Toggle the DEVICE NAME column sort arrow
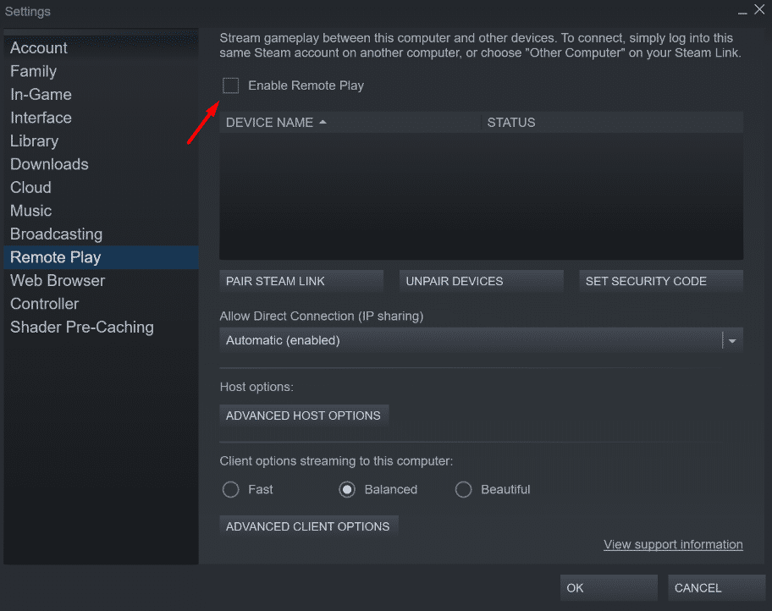The image size is (772, 611). point(323,122)
